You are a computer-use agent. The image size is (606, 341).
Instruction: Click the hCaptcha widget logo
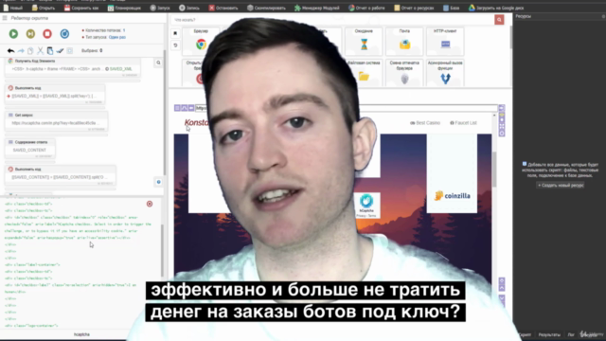pos(366,201)
